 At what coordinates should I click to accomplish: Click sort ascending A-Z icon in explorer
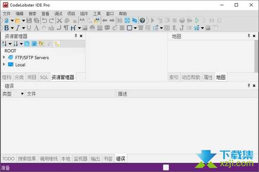(4, 44)
